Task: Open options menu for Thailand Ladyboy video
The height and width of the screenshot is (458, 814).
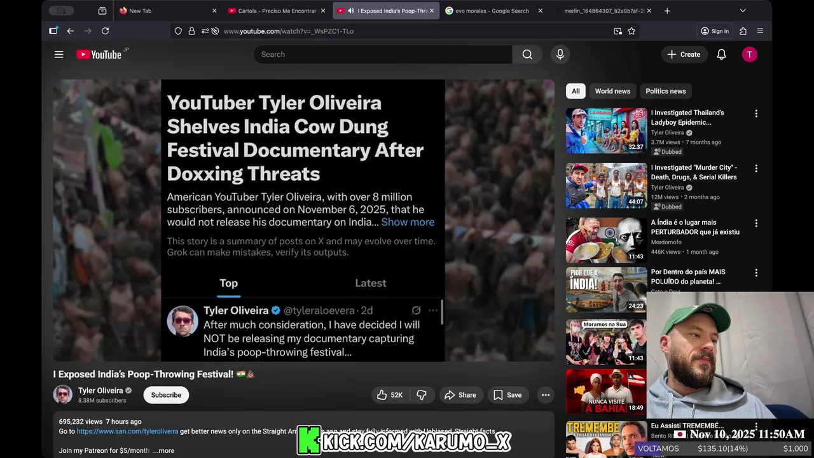Action: (756, 114)
